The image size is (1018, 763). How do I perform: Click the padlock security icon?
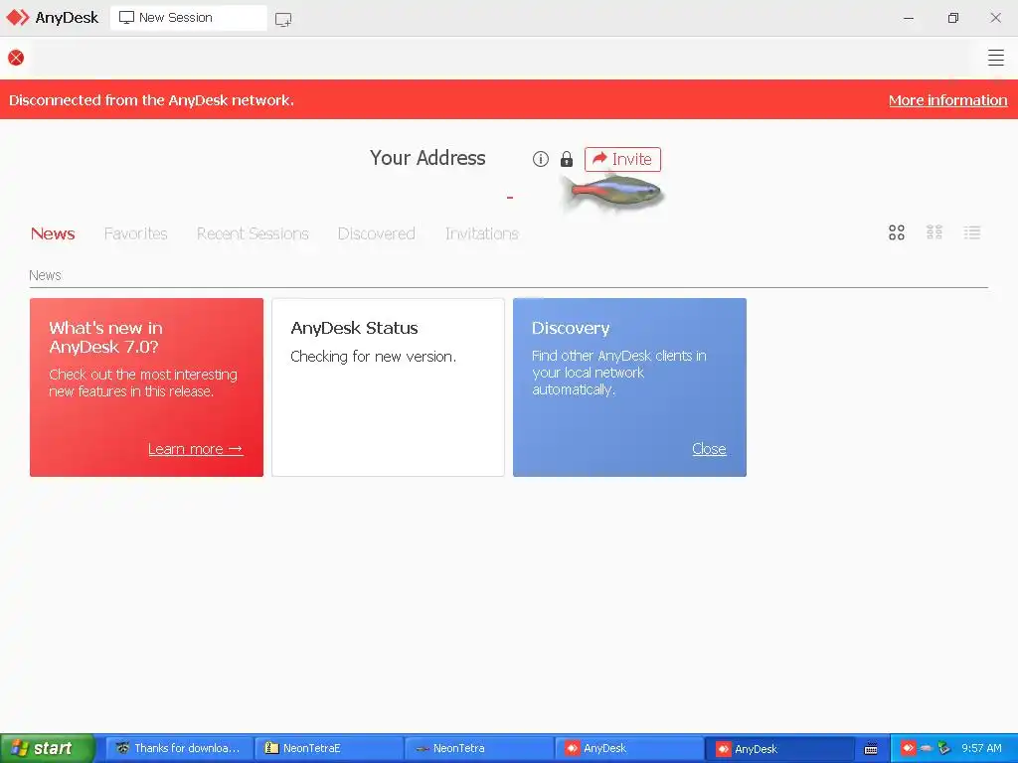[566, 159]
